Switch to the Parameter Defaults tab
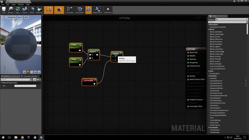This screenshot has width=249, height=140. pos(30,76)
